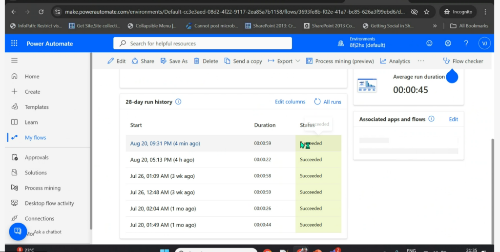
Task: Open the Aug 20, 09:31 PM run
Action: click(165, 143)
